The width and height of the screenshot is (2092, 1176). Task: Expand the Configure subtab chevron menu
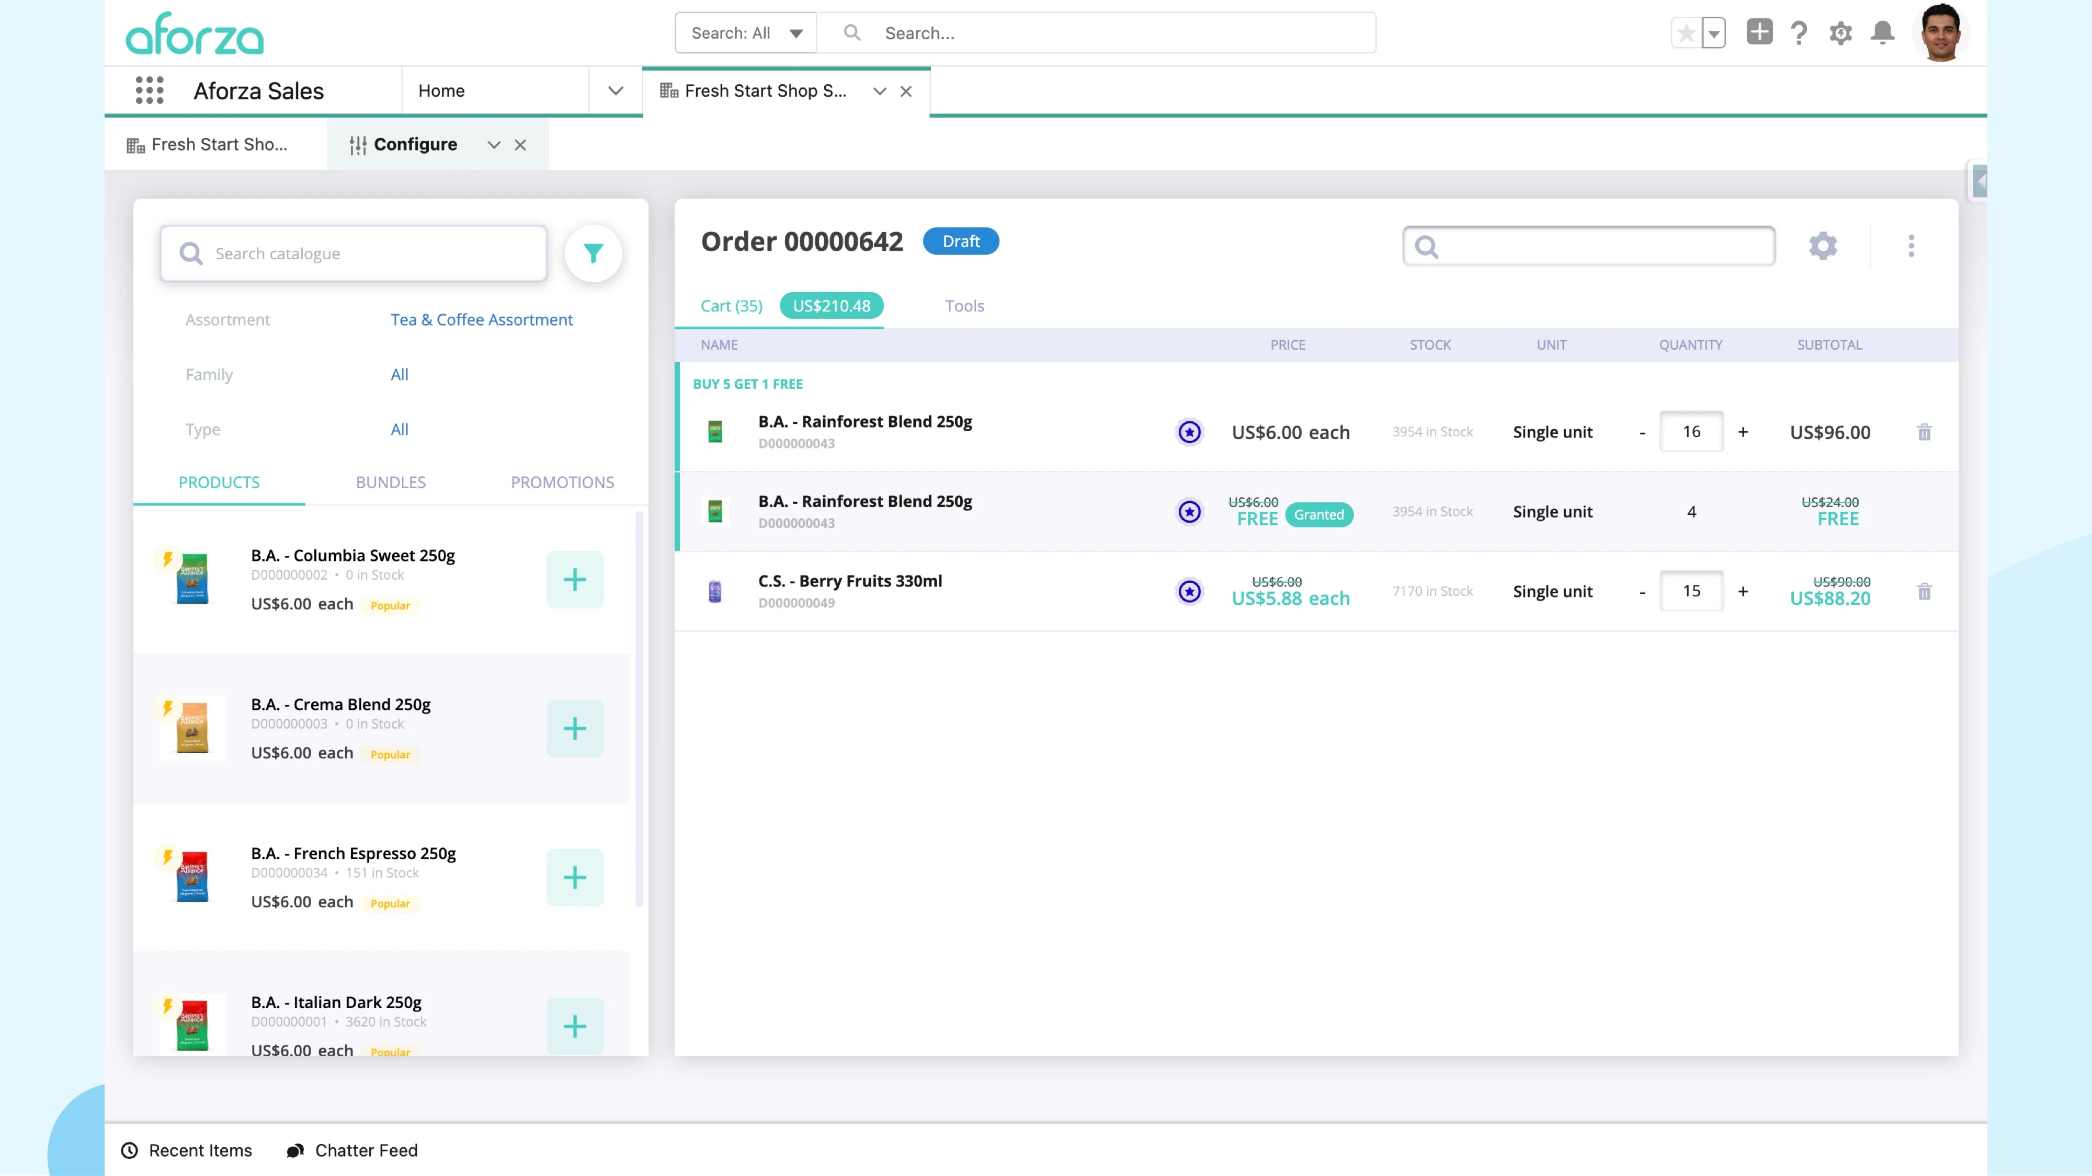coord(494,145)
